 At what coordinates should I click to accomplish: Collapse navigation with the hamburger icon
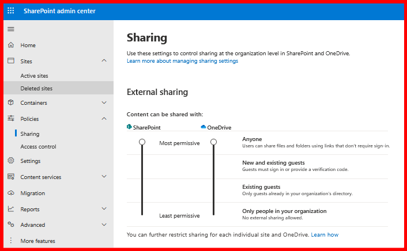pos(11,29)
